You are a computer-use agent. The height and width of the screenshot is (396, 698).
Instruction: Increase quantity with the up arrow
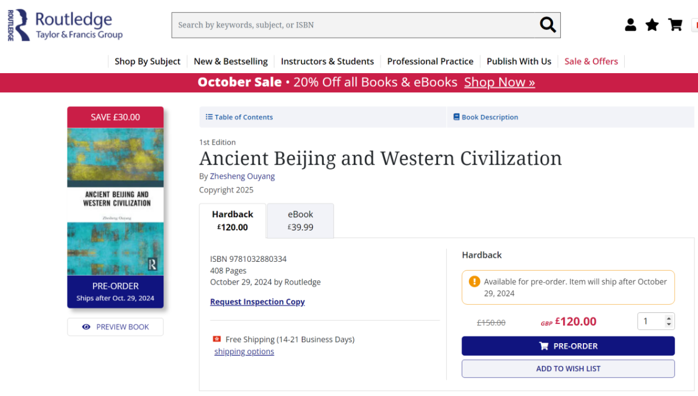click(668, 318)
